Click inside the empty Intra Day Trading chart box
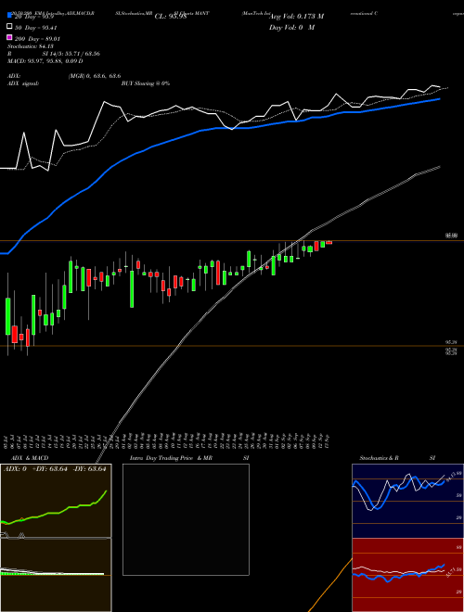464x612 pixels. (186, 519)
